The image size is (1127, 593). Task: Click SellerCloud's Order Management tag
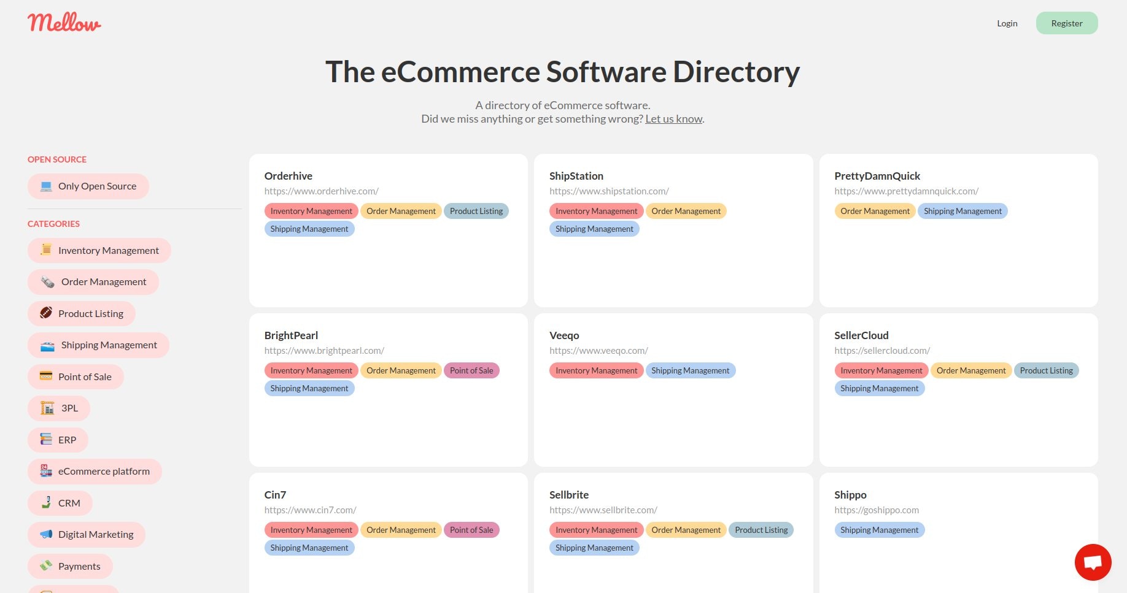(x=971, y=370)
